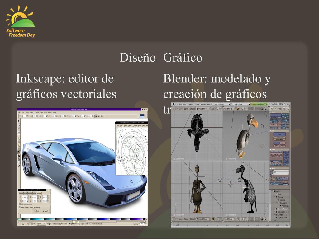
Task: Open Blender's Timeline menu
Action: point(191,104)
